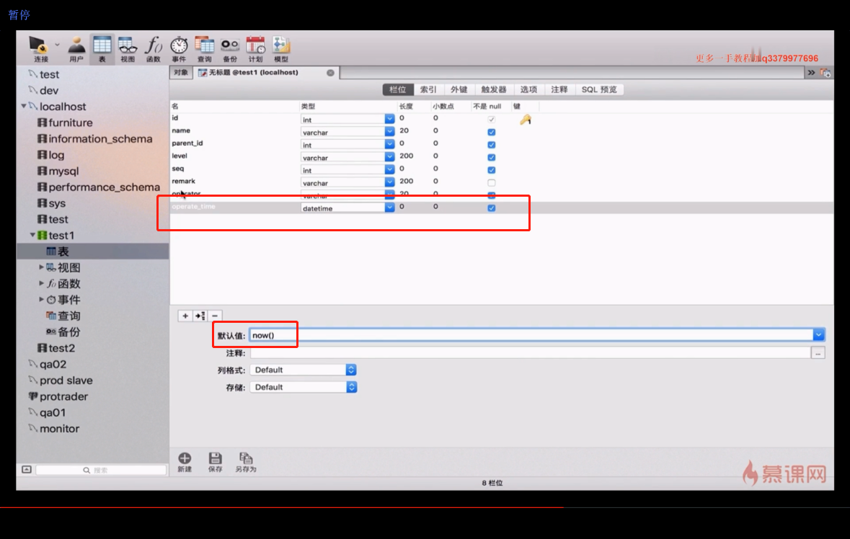Switch to the 注释 (comment) tab
The height and width of the screenshot is (539, 850).
559,89
